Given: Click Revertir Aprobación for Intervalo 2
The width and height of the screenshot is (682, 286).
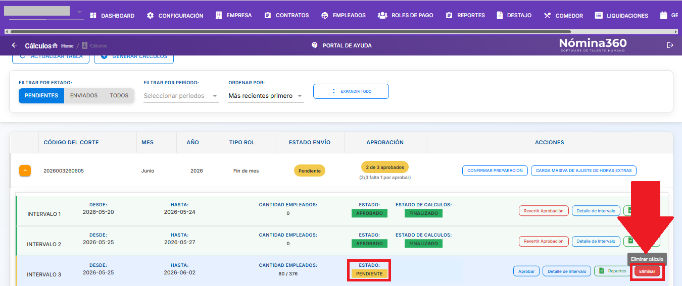Looking at the screenshot, I should pyautogui.click(x=544, y=241).
